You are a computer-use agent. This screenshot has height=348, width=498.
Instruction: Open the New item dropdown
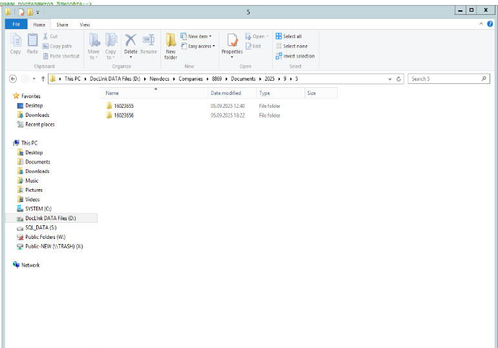196,36
